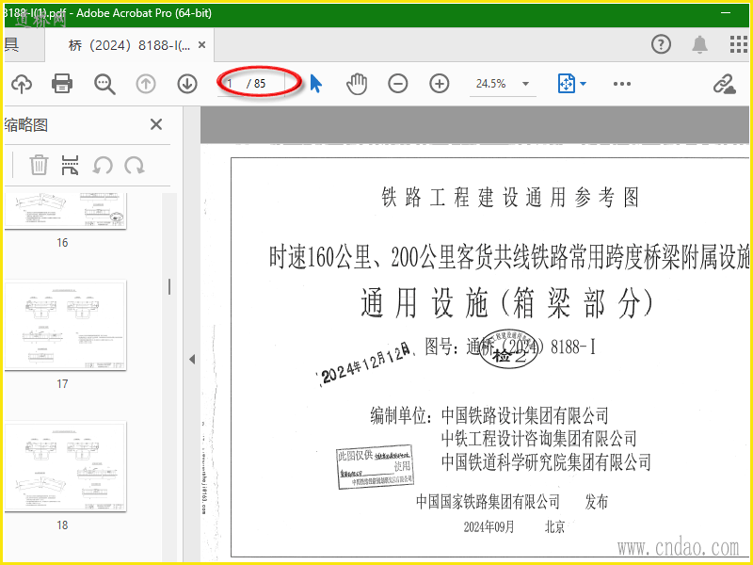Click the 缩略图 panel title

click(26, 125)
